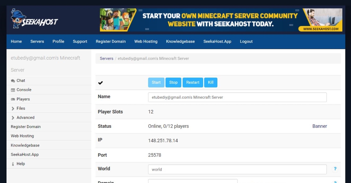Click the question mark beside World field

[335, 169]
